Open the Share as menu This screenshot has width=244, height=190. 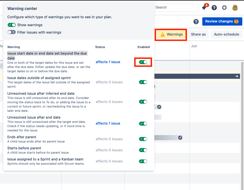(198, 34)
